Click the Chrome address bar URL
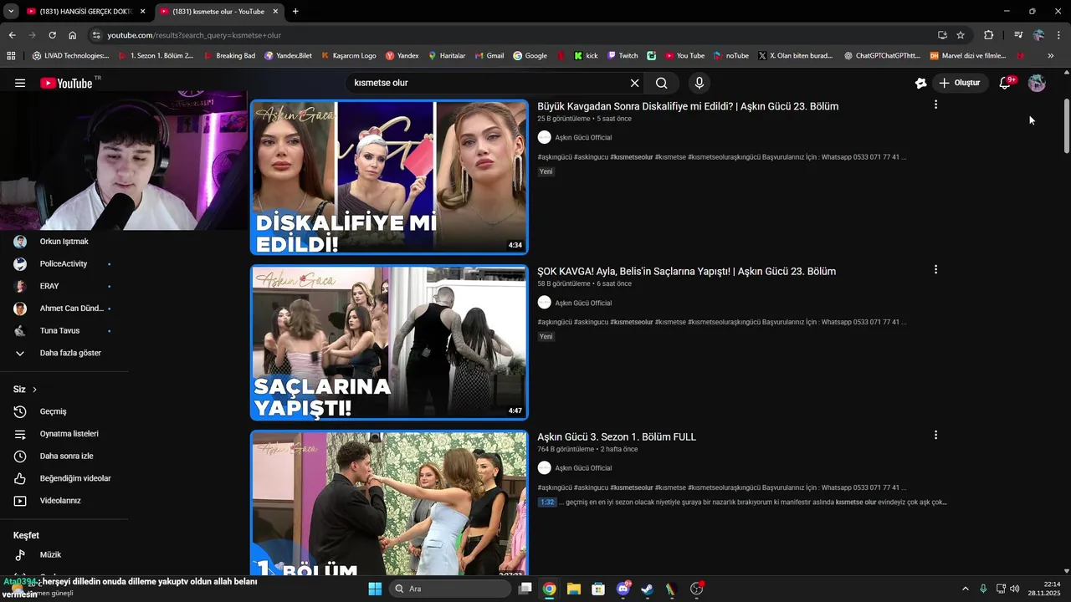Viewport: 1071px width, 602px height. click(194, 35)
